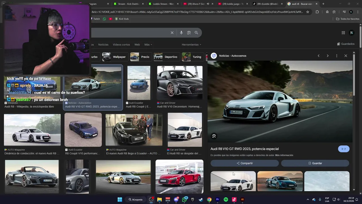Expand the Más search filter dropdown
The height and width of the screenshot is (204, 362).
coord(148,45)
